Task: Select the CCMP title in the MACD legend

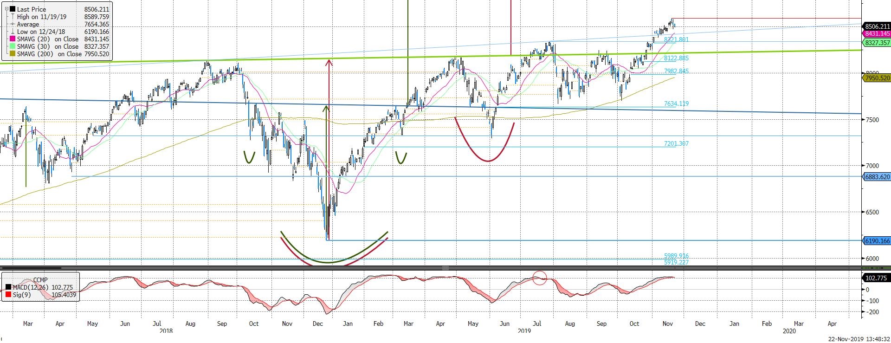Action: pos(40,280)
